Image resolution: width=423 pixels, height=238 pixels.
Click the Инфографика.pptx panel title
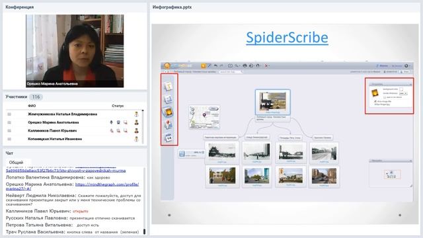tap(172, 7)
